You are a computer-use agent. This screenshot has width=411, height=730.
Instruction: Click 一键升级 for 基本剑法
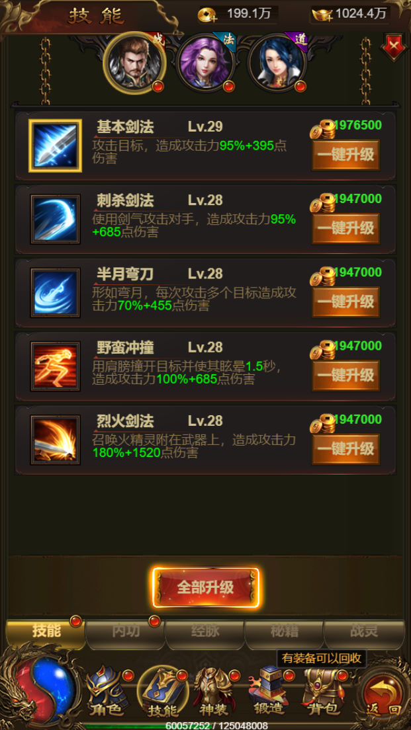click(345, 155)
